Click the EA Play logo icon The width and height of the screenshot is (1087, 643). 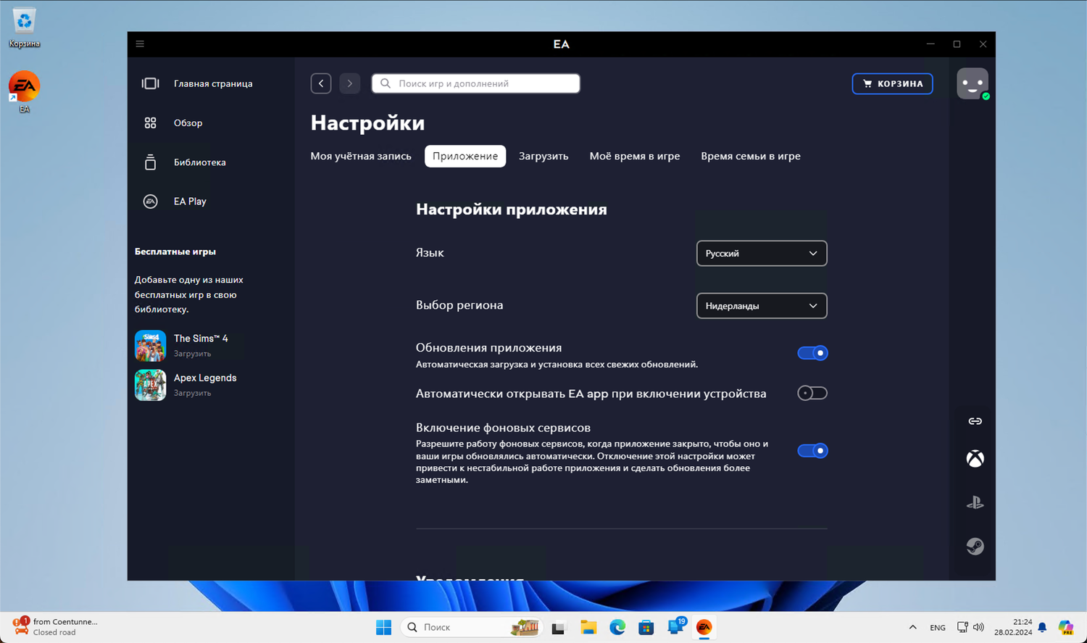point(150,202)
